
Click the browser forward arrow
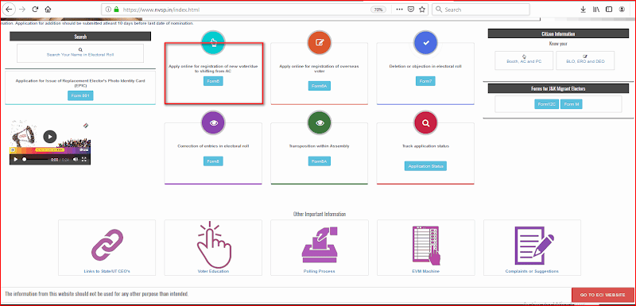click(22, 10)
